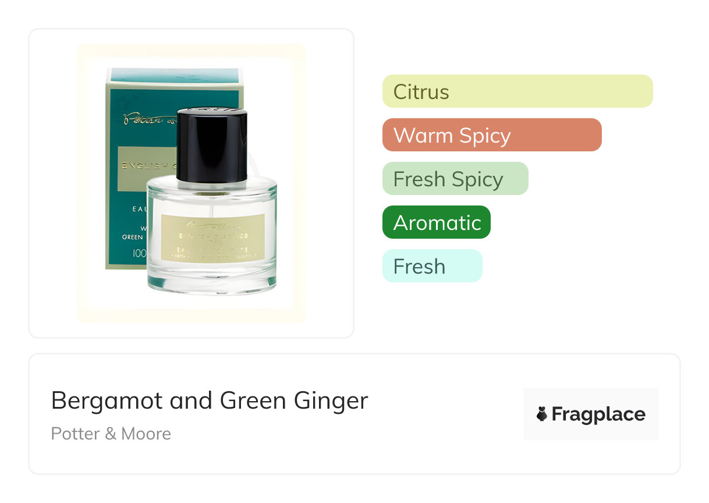The image size is (709, 503).
Task: Choose the Warm Spicy accord bar
Action: click(x=492, y=135)
